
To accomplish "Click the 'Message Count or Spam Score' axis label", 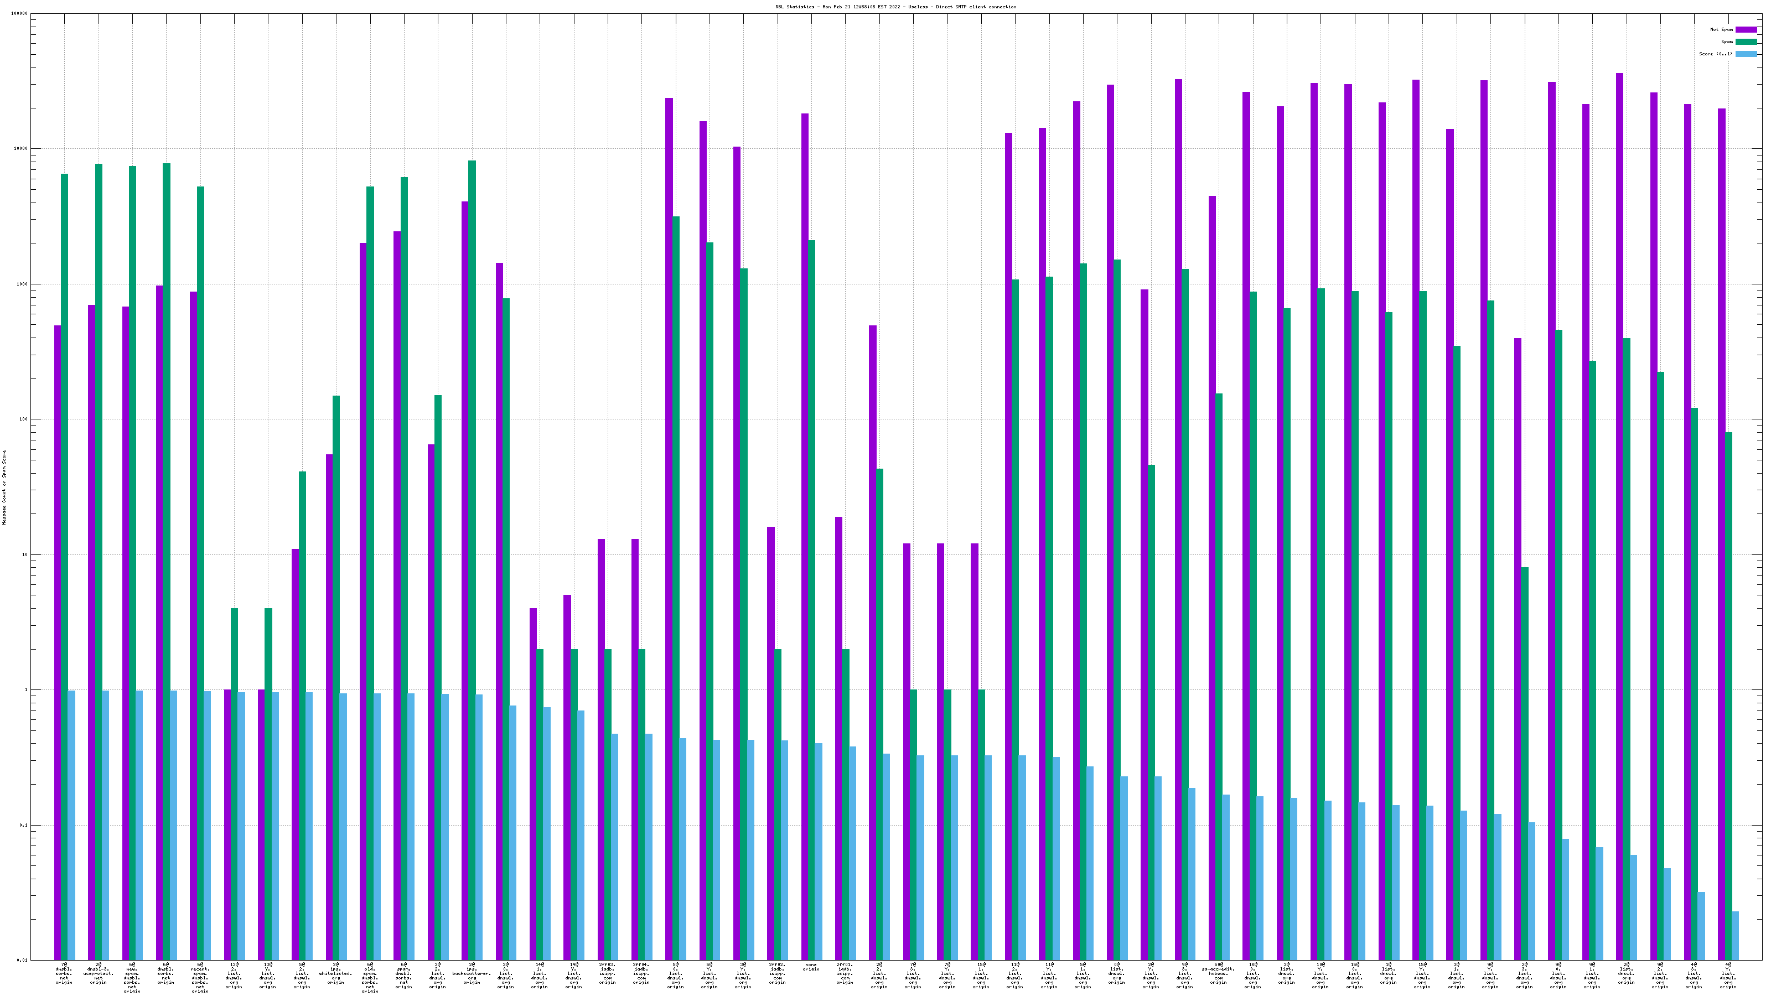I will [x=4, y=487].
